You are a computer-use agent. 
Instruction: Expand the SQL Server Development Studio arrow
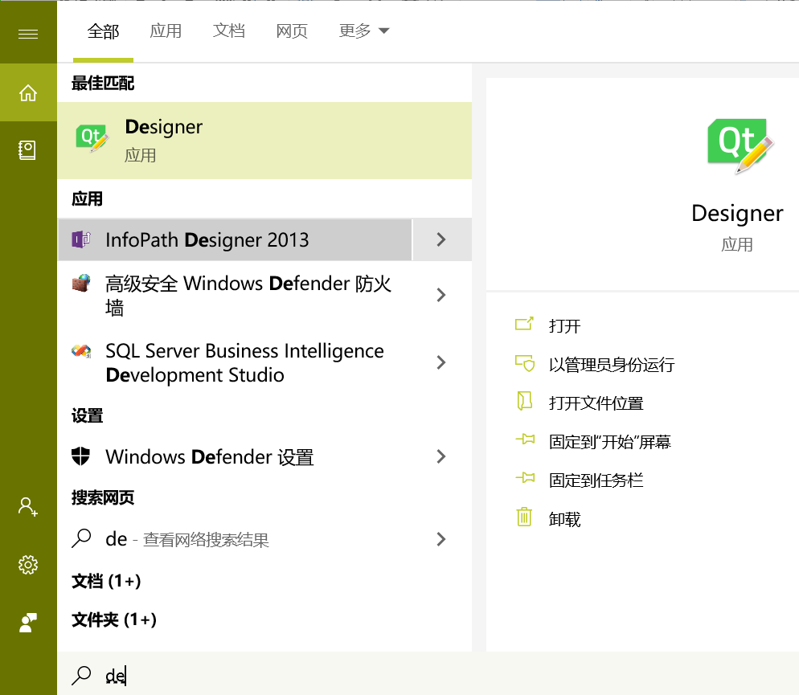[x=441, y=362]
